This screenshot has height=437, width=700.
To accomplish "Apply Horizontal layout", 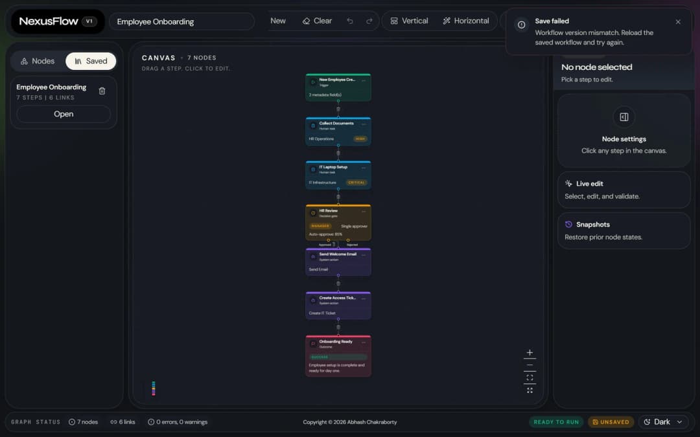I will tap(466, 21).
